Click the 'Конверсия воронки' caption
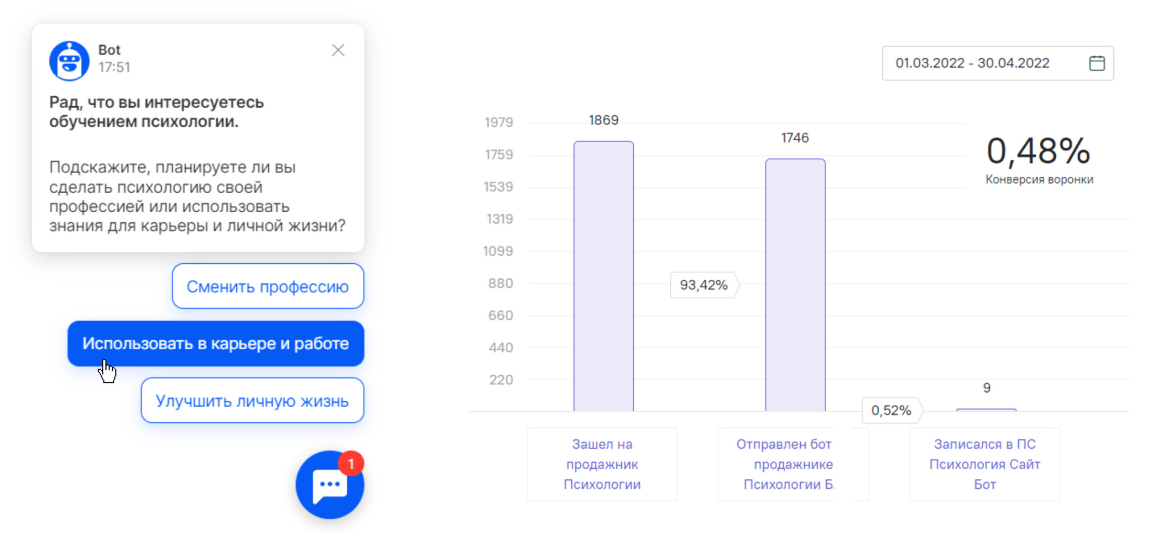Screen dimensions: 1168x553 click(1039, 179)
